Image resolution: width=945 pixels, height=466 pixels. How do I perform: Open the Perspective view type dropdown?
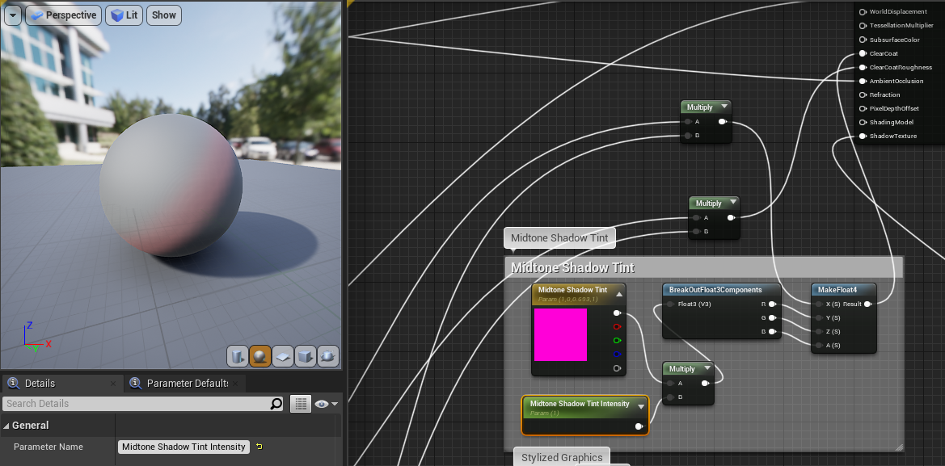click(x=63, y=15)
